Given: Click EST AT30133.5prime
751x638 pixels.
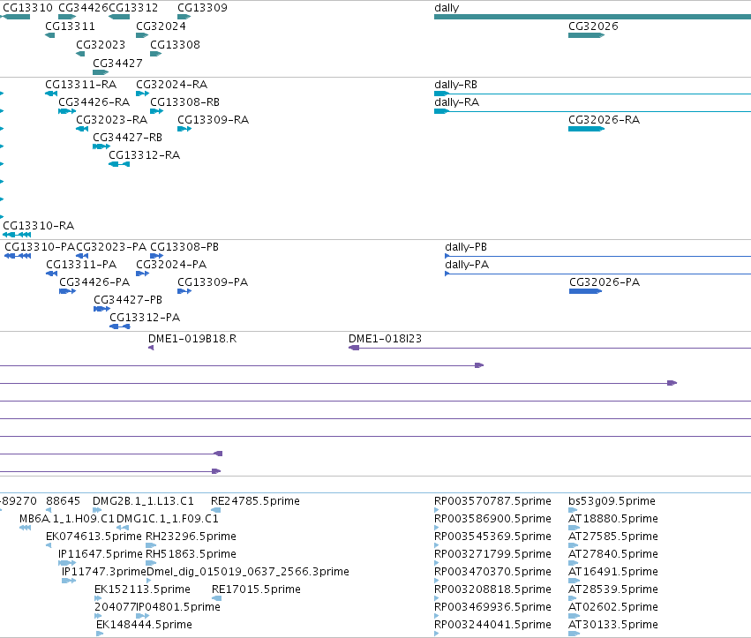Looking at the screenshot, I should coord(575,634).
